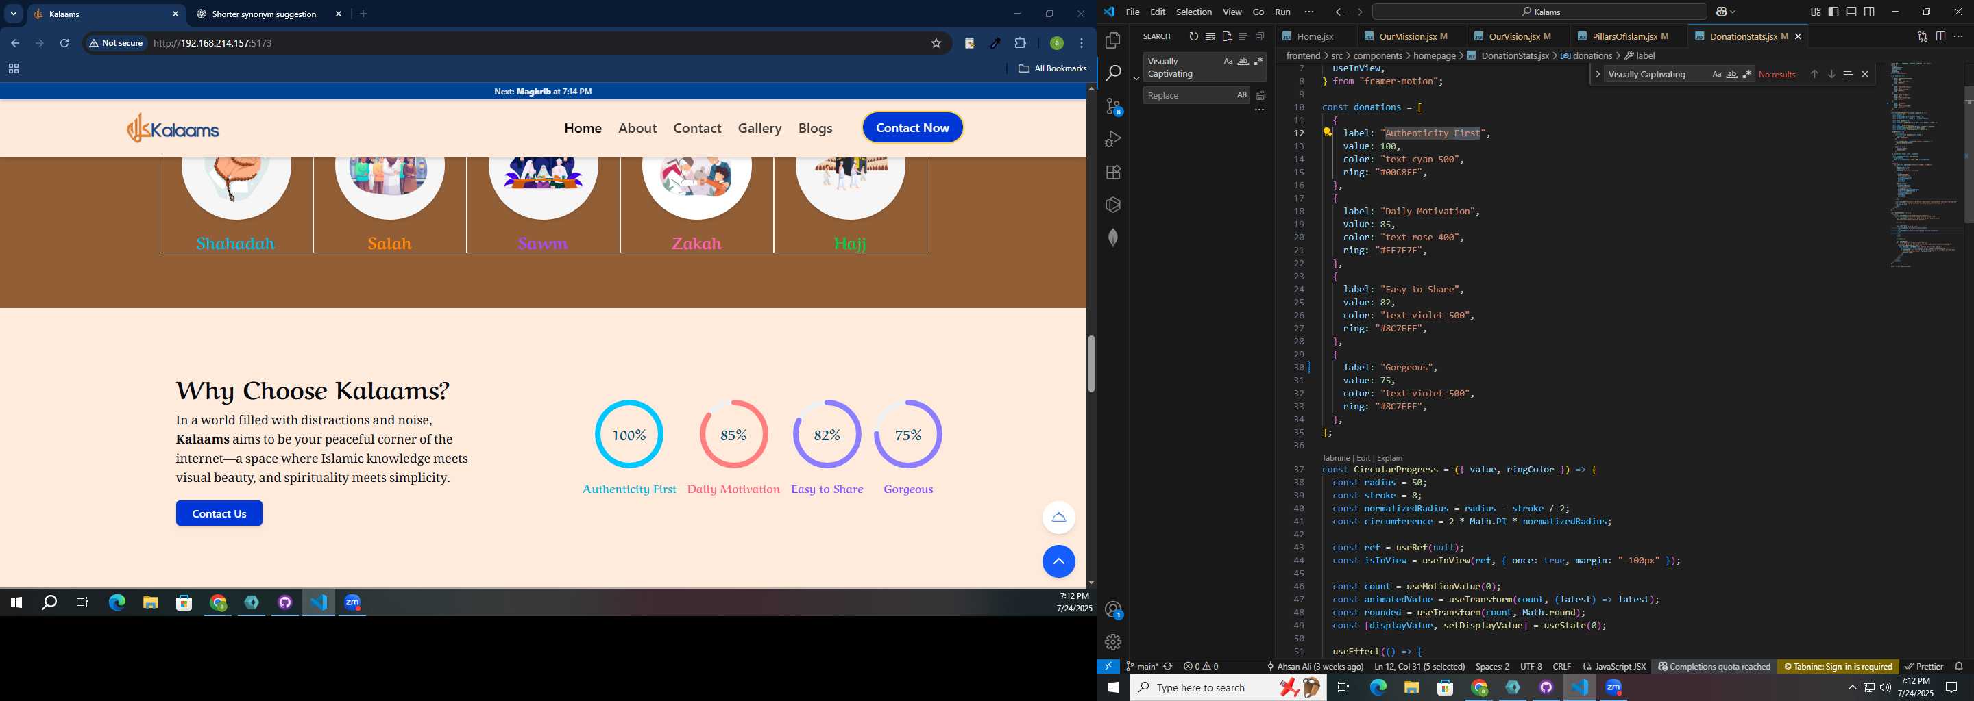Refresh search results in Search panel

click(x=1193, y=36)
